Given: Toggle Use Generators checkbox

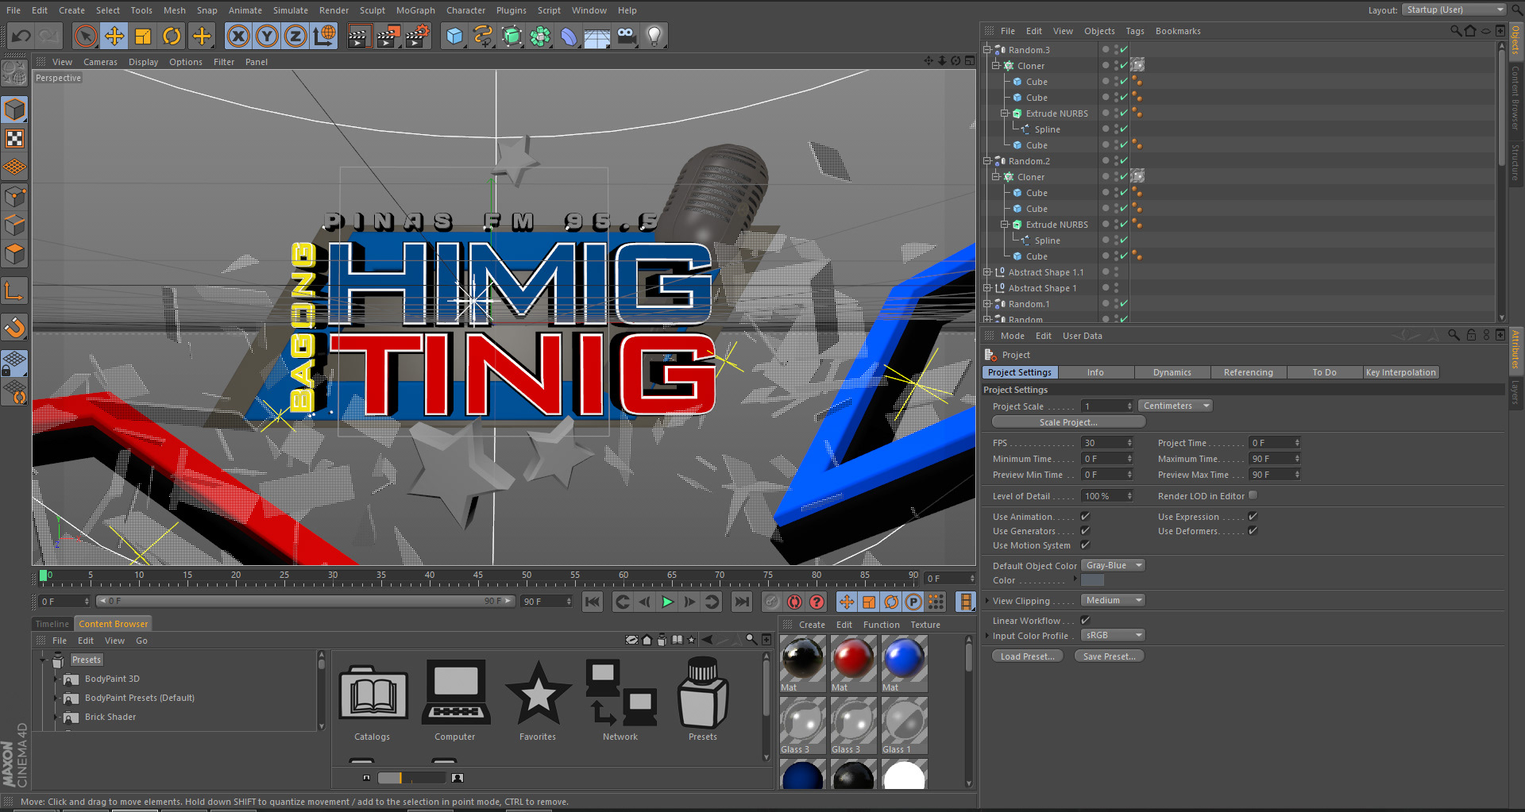Looking at the screenshot, I should coord(1085,531).
